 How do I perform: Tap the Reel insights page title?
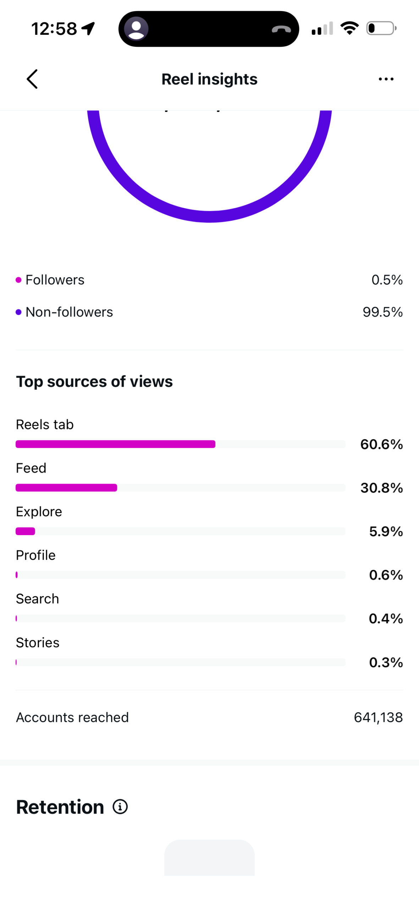click(x=209, y=79)
